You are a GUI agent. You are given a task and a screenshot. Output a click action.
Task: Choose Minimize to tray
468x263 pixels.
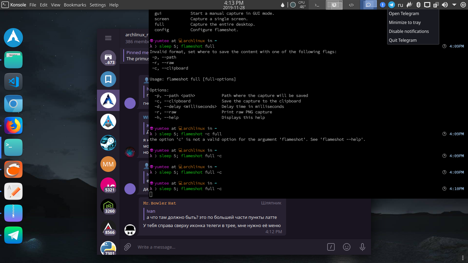(x=413, y=23)
